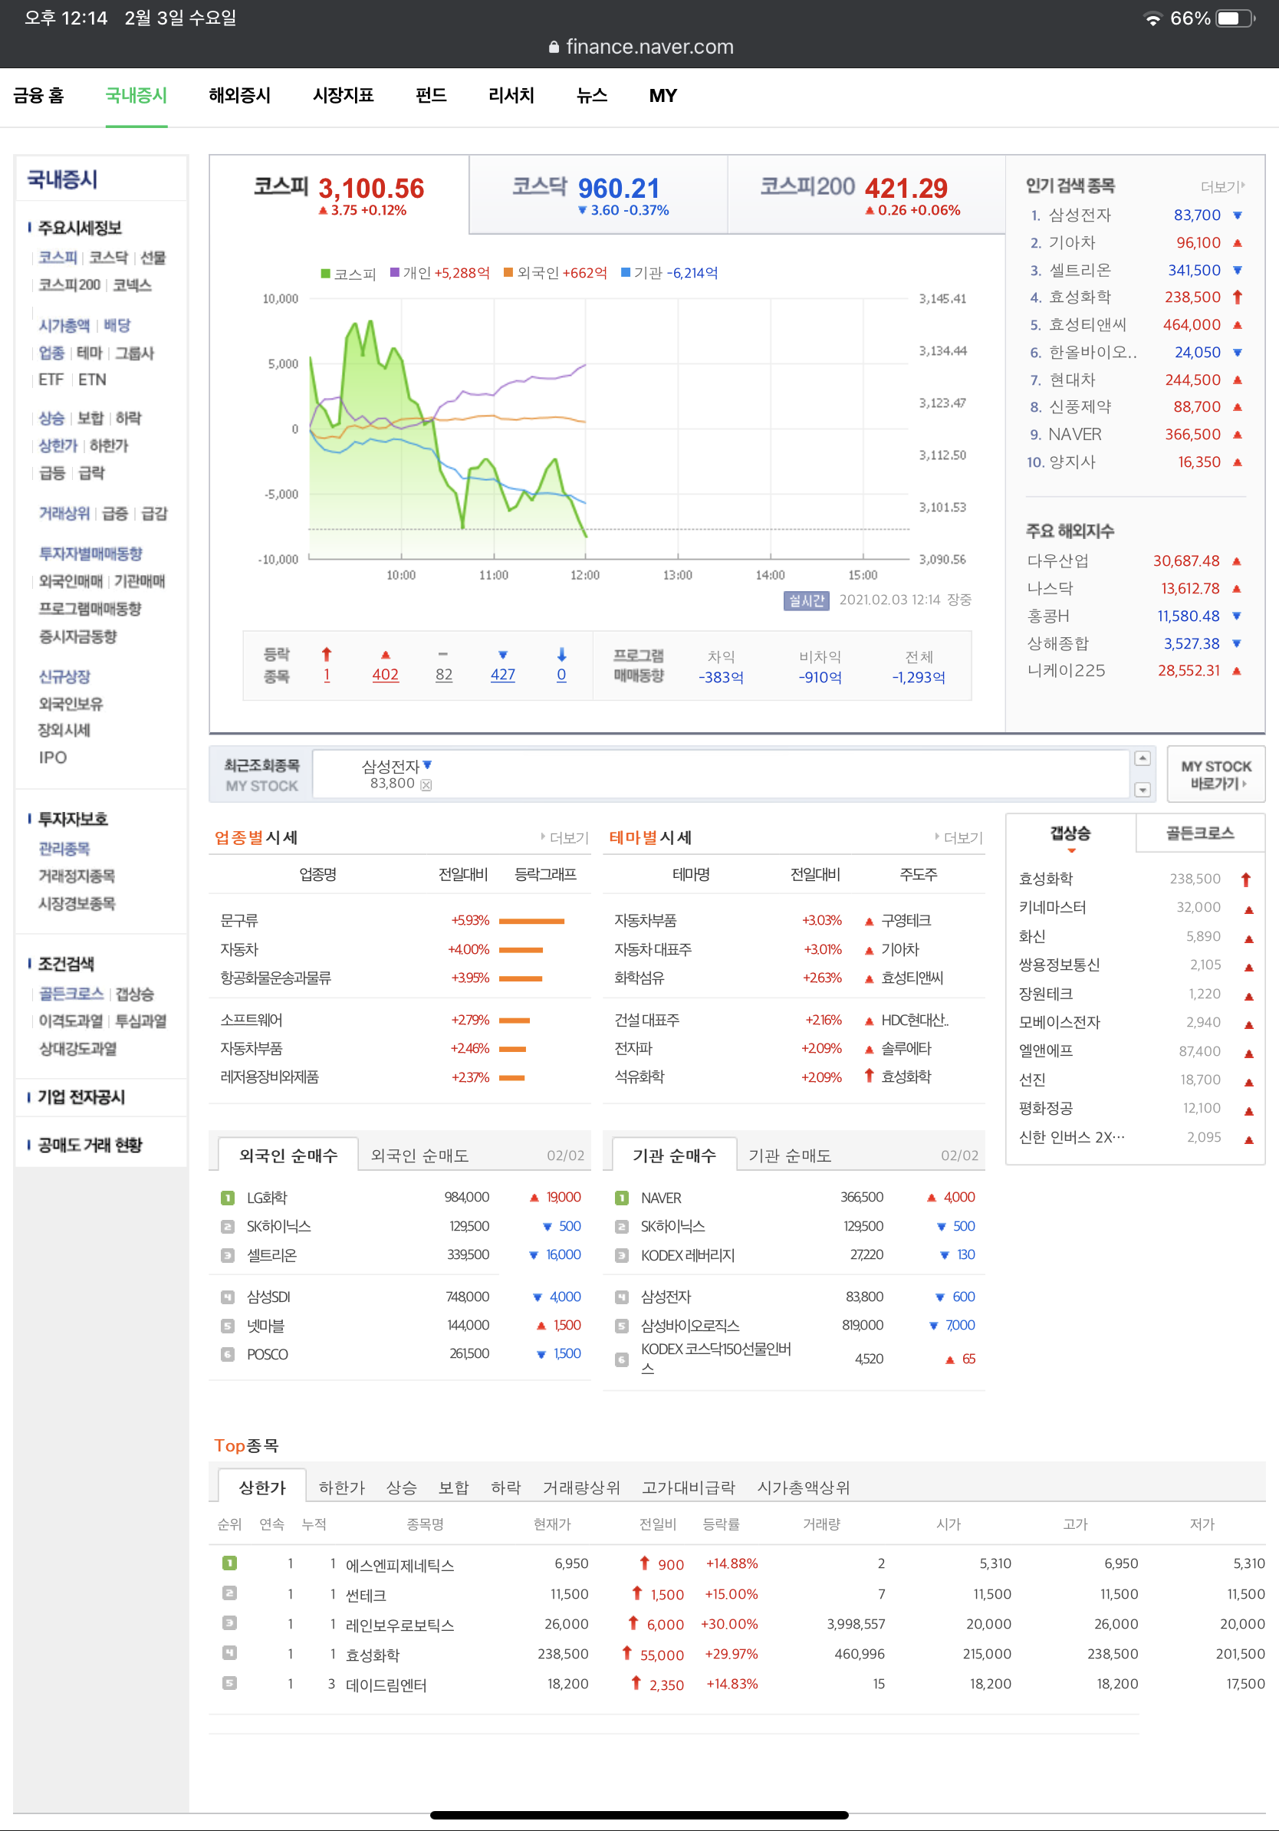Open the 신규상장 sidebar link
This screenshot has height=1831, width=1279.
click(64, 676)
